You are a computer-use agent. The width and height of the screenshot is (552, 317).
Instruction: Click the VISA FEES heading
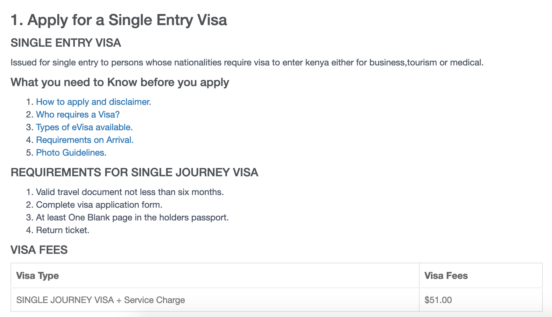coord(39,250)
